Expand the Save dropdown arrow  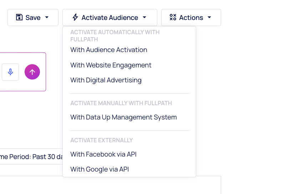47,17
